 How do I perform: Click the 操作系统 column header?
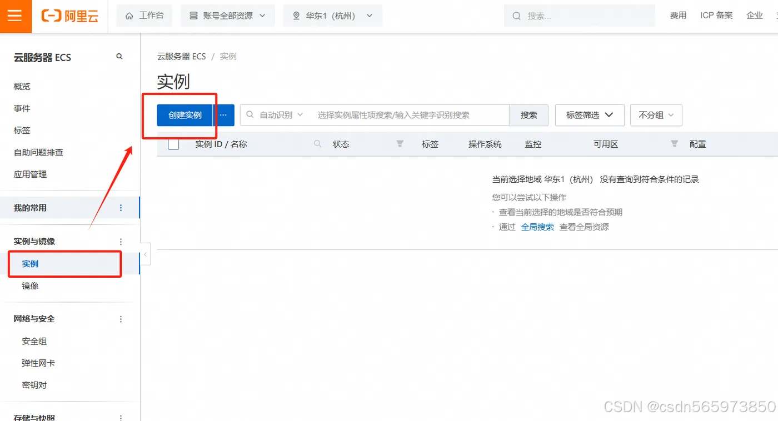(485, 144)
